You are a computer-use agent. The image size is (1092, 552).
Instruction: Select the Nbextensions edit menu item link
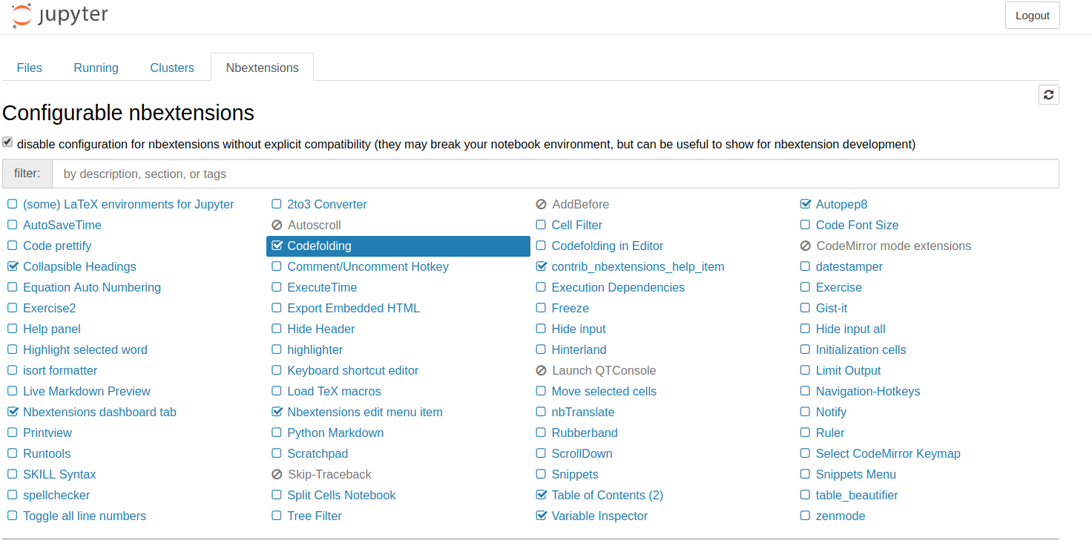[x=365, y=412]
